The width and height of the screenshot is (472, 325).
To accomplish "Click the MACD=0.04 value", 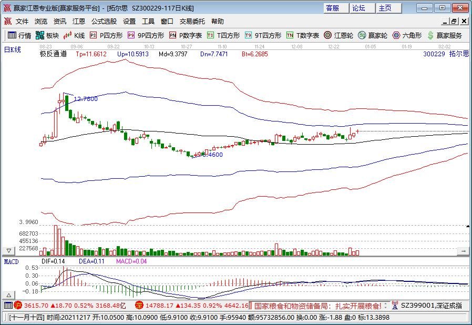I will pos(131,261).
